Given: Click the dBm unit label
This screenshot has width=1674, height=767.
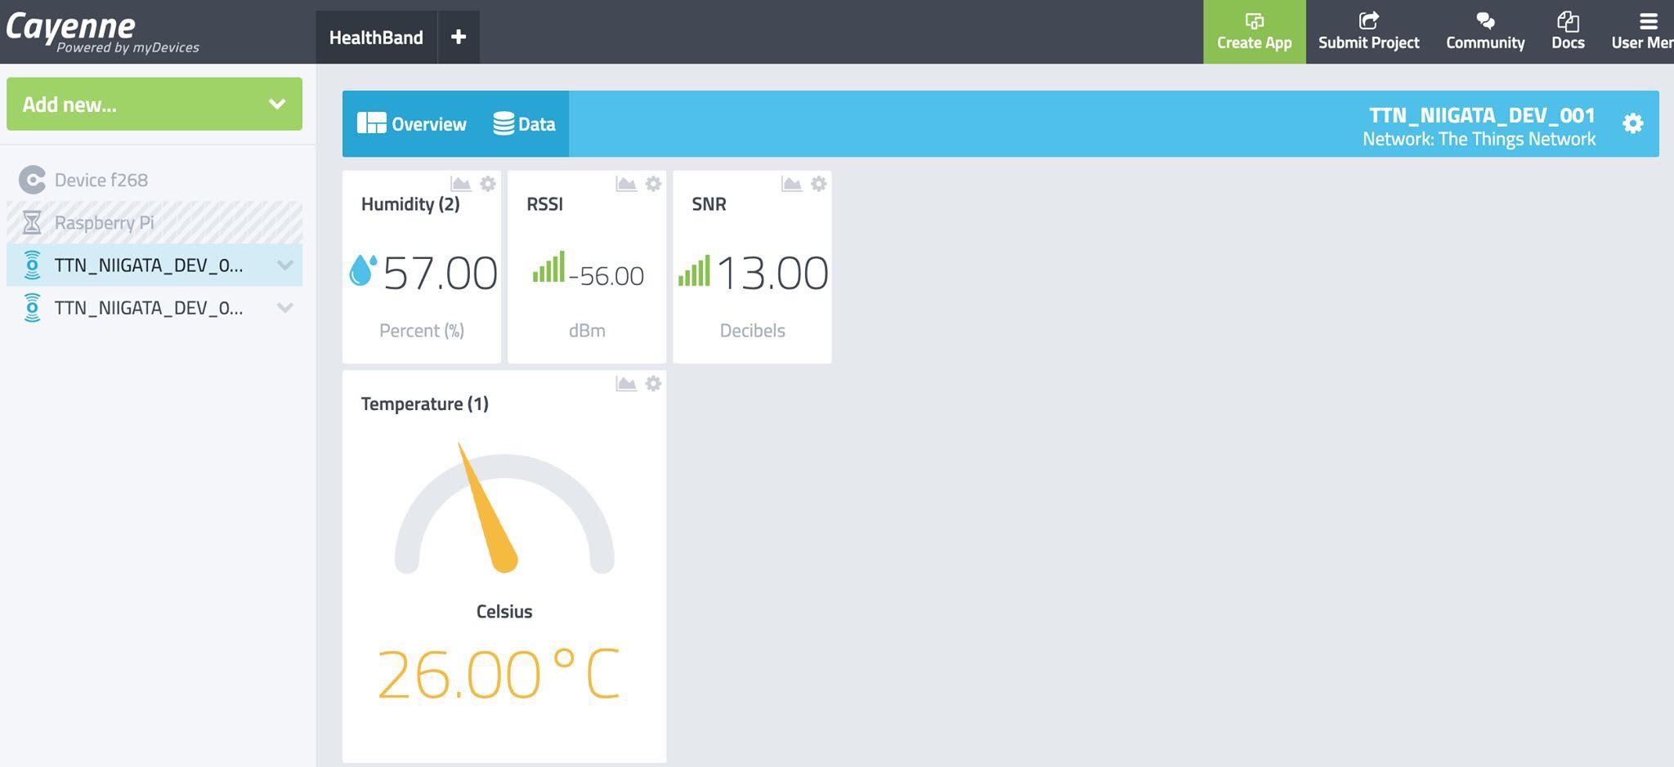Looking at the screenshot, I should [587, 331].
